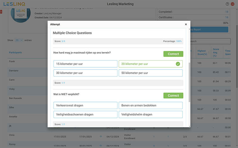Click the Survey Report button

208,30
